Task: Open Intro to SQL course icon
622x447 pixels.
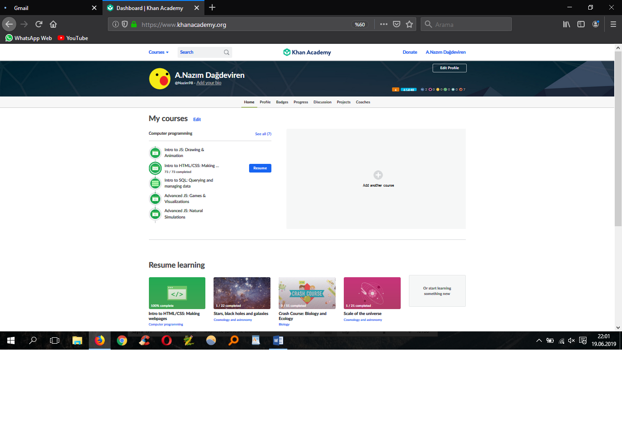Action: point(155,183)
